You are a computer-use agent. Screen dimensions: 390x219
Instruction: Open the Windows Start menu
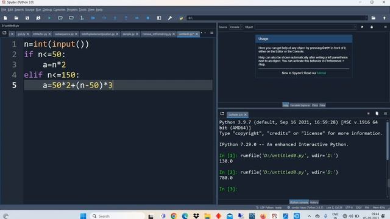coord(83,216)
